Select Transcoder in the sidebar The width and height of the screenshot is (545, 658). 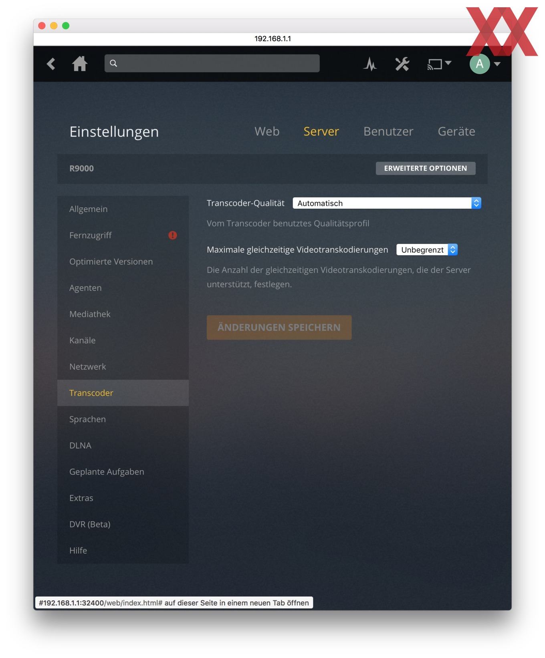123,393
